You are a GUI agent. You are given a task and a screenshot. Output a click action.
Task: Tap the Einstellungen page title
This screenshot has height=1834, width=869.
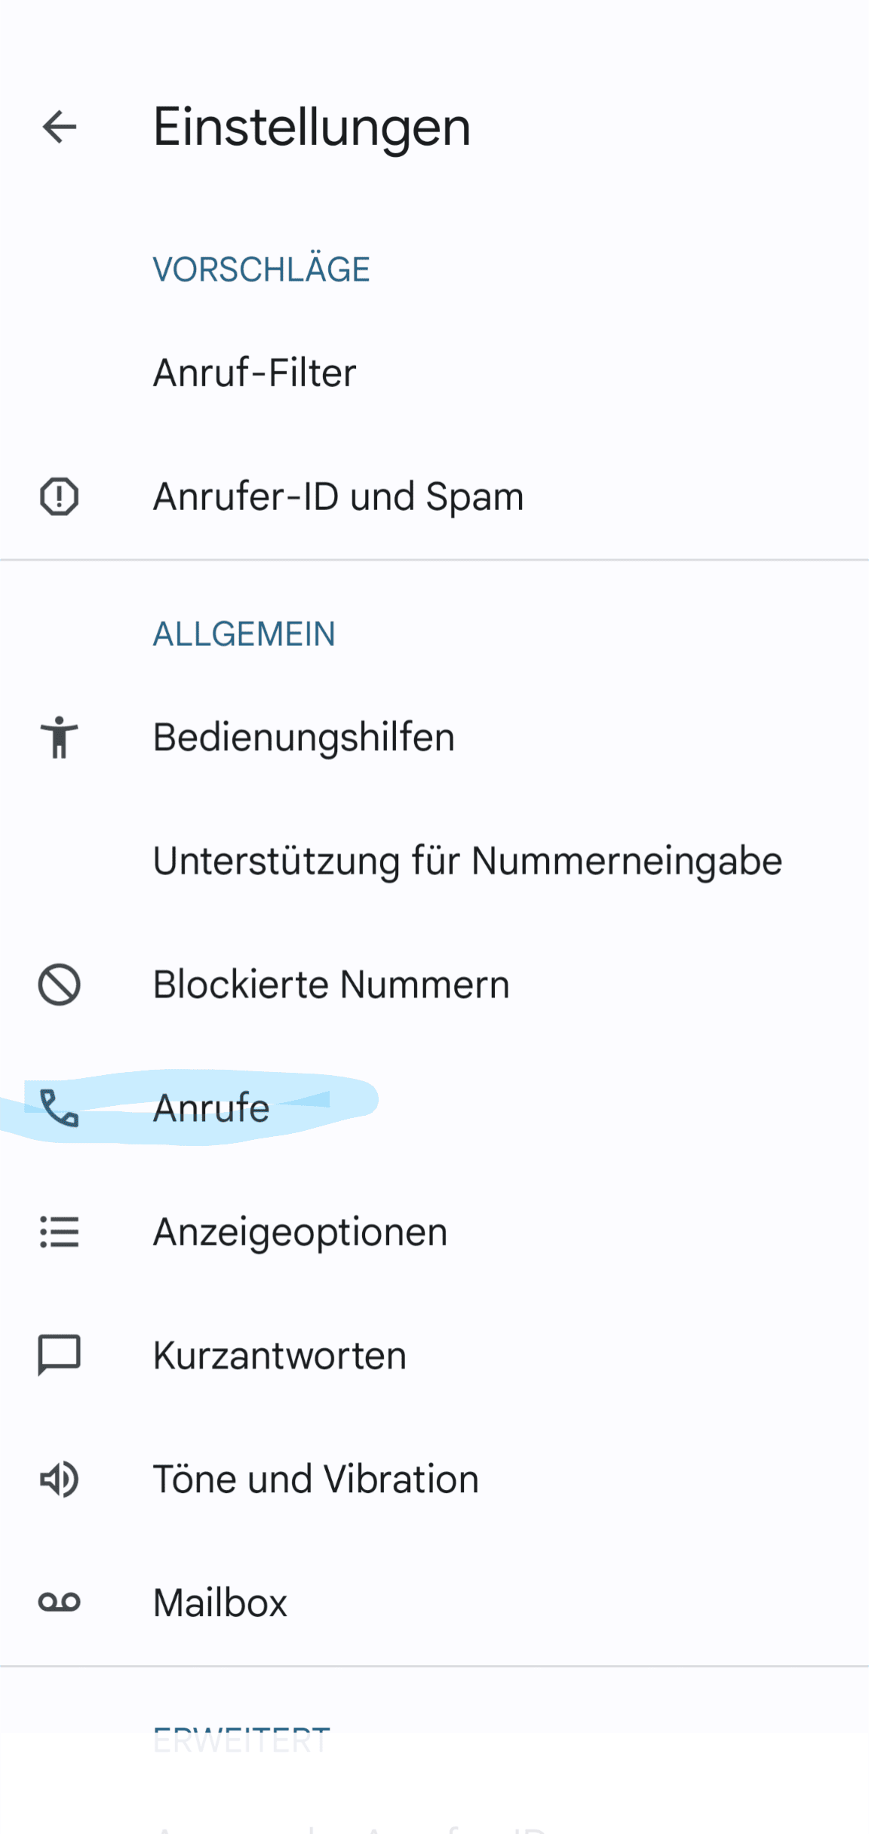pyautogui.click(x=312, y=126)
